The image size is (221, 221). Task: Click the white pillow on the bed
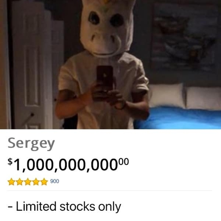pos(166,95)
